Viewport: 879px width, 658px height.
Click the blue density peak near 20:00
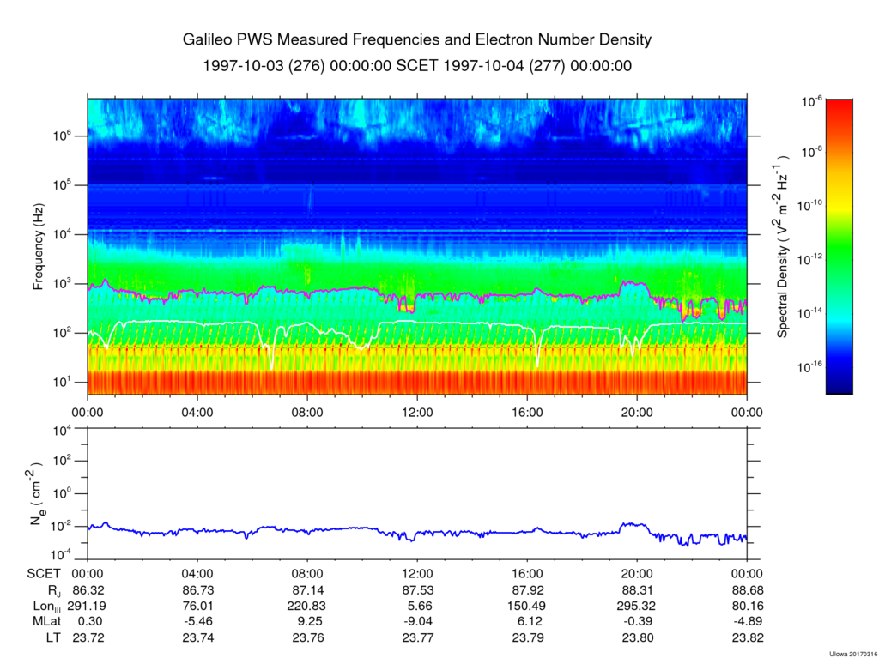point(633,525)
